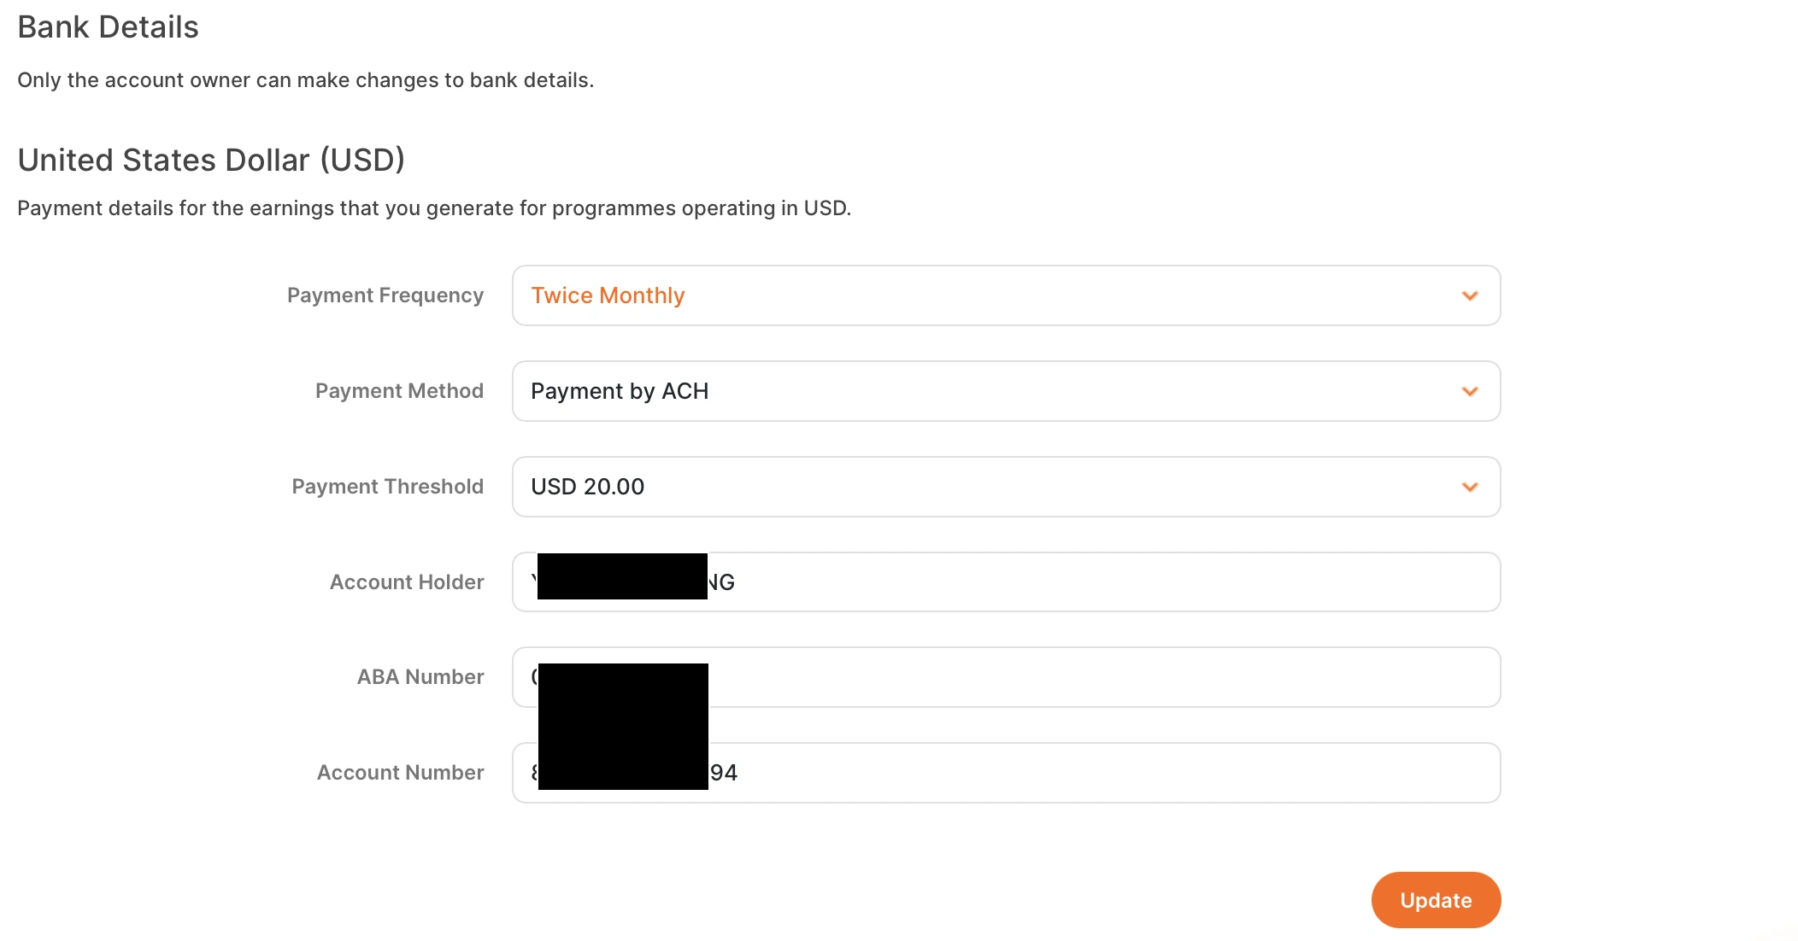Click the Payment Method label
Screen dimensions: 1798x941
[x=399, y=391]
